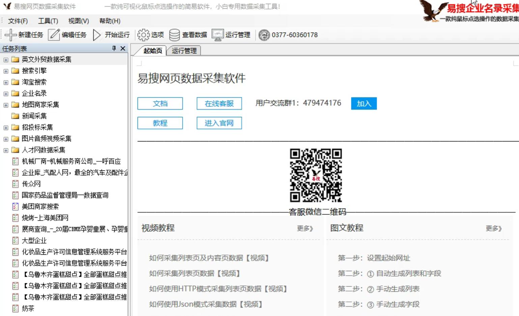This screenshot has height=316, width=519.
Task: Open Options (选项) gear icon
Action: coord(143,35)
